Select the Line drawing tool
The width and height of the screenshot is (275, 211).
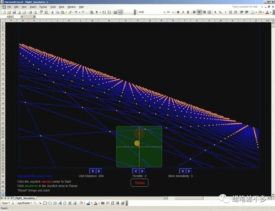click(35, 203)
